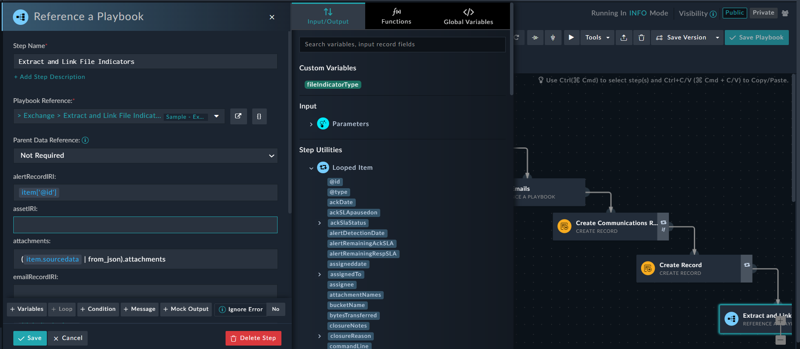The image size is (800, 349).
Task: Click the export playbook upload icon
Action: (624, 38)
